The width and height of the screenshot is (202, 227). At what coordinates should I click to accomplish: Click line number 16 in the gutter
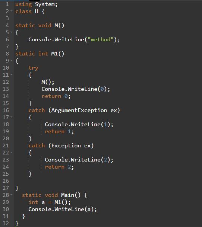[x=6, y=110]
